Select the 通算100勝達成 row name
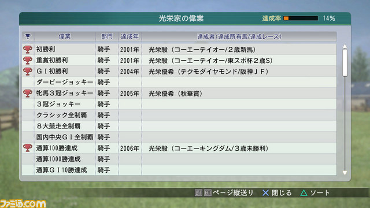Screen dimensions: 370x208 coord(57,148)
